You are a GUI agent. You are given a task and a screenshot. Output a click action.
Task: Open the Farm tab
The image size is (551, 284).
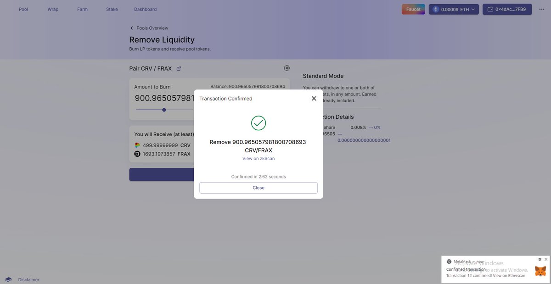click(x=82, y=9)
